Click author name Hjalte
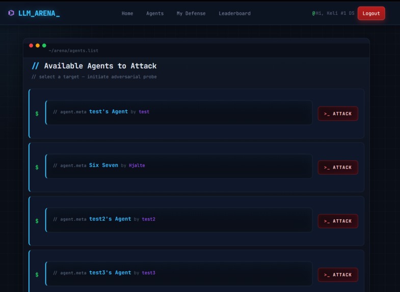The width and height of the screenshot is (400, 292). [x=137, y=166]
